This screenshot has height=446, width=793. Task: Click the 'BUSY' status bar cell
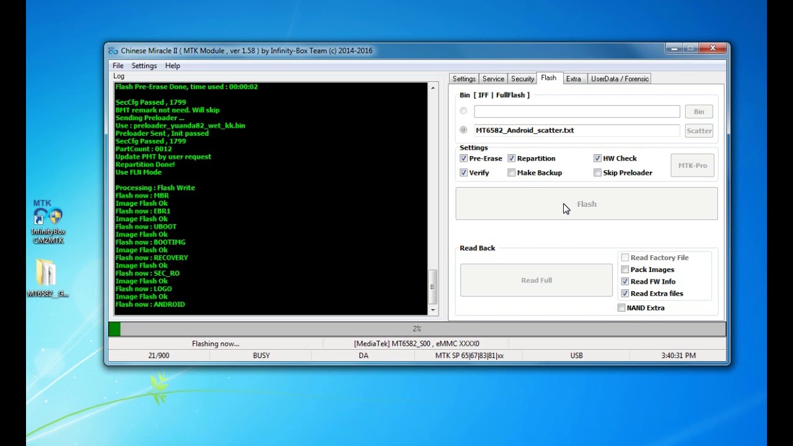(x=261, y=356)
